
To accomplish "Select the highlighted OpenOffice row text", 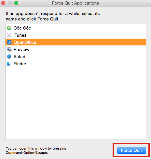I will pyautogui.click(x=25, y=42).
